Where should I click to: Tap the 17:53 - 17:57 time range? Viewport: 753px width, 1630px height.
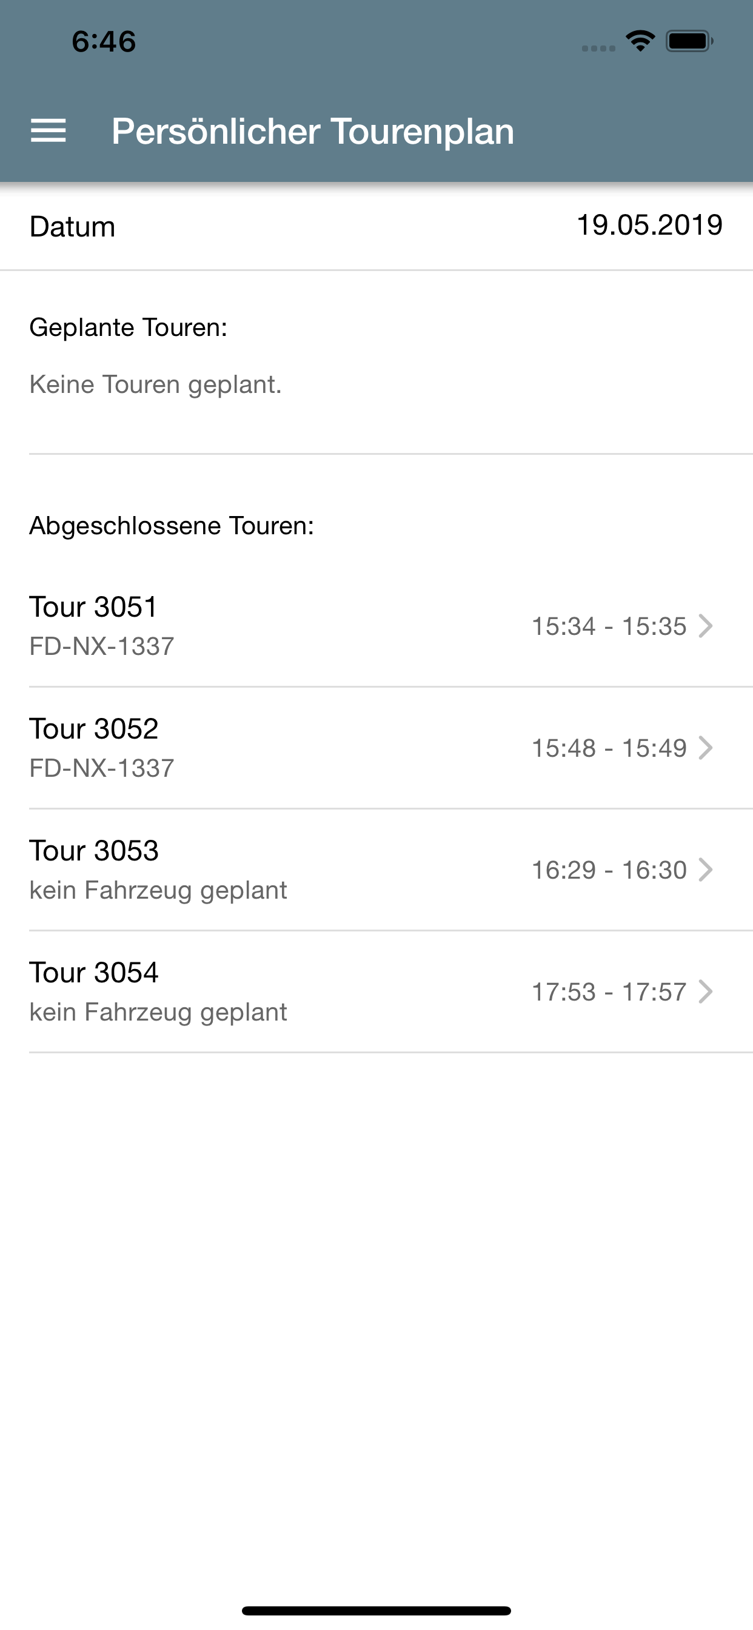click(x=609, y=991)
